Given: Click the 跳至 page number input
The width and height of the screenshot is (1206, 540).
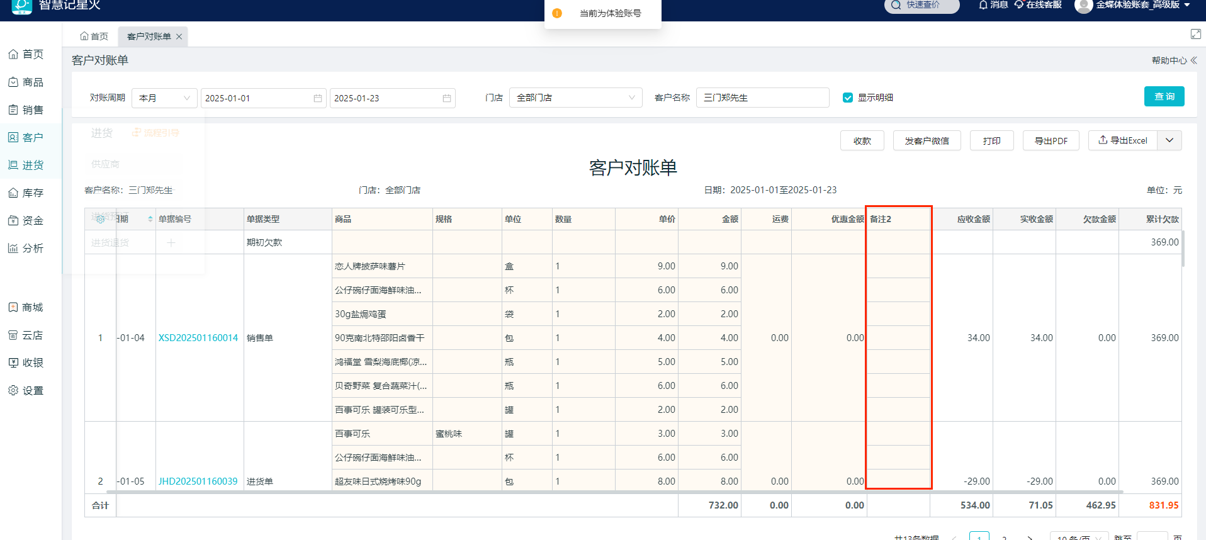Looking at the screenshot, I should coord(1152,537).
